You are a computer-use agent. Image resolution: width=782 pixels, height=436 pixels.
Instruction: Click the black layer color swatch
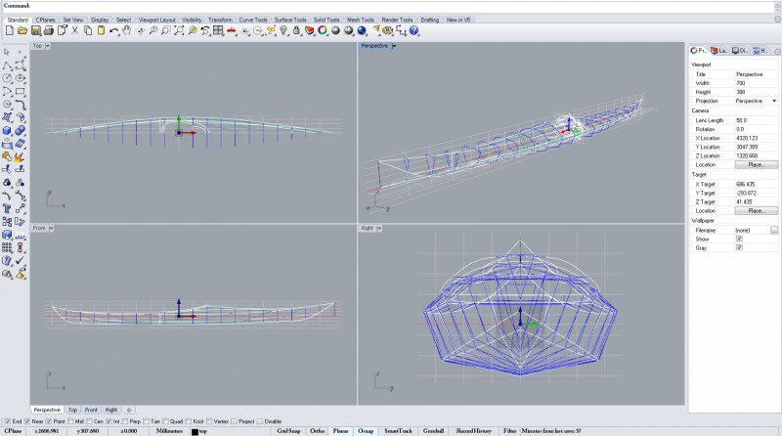(195, 431)
